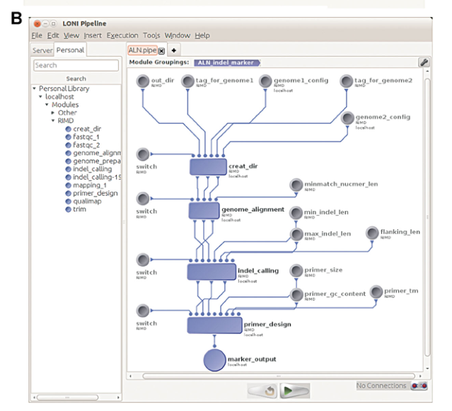Select the out_dir parameter node
This screenshot has width=452, height=411.
pos(142,81)
